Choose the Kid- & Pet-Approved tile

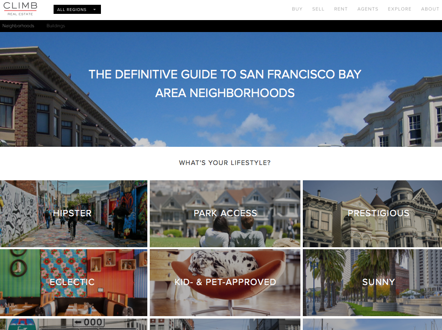pyautogui.click(x=225, y=282)
